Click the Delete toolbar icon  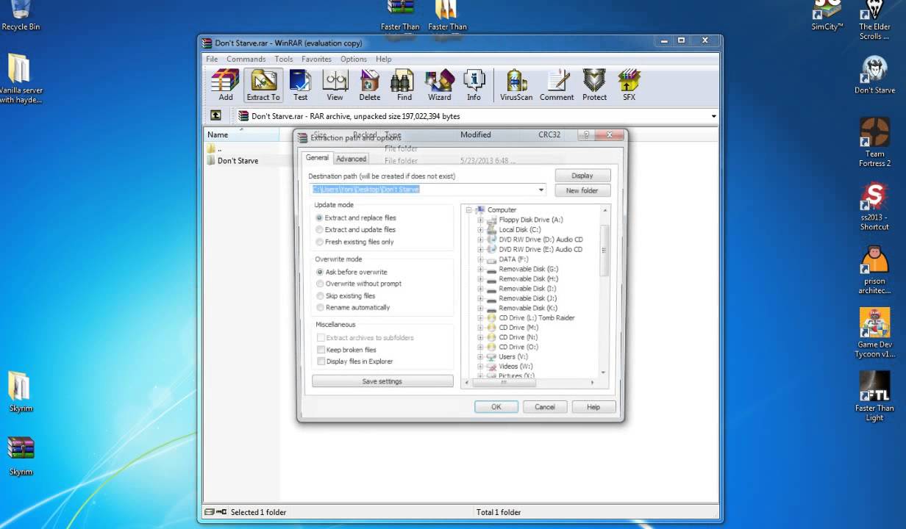click(369, 85)
